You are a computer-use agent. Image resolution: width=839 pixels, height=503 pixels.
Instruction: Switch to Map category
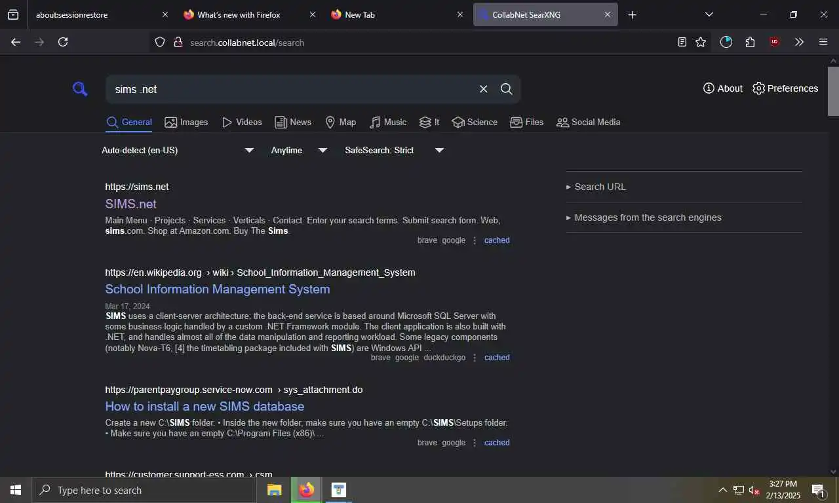[341, 122]
